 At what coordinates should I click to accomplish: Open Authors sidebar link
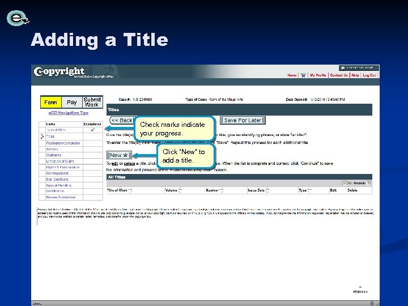click(52, 149)
